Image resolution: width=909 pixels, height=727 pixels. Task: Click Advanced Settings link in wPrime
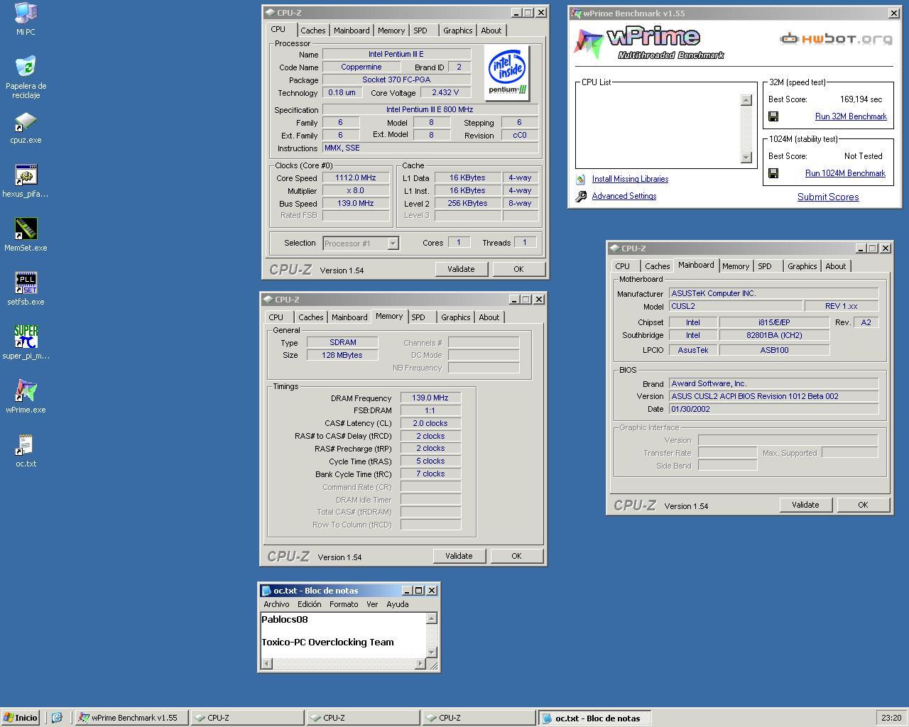coord(624,196)
